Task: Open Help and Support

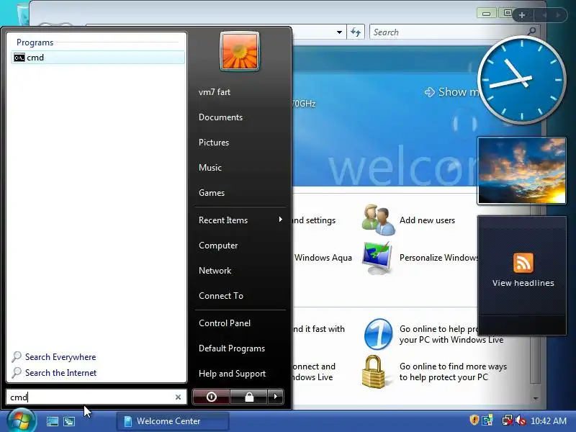Action: click(x=232, y=374)
